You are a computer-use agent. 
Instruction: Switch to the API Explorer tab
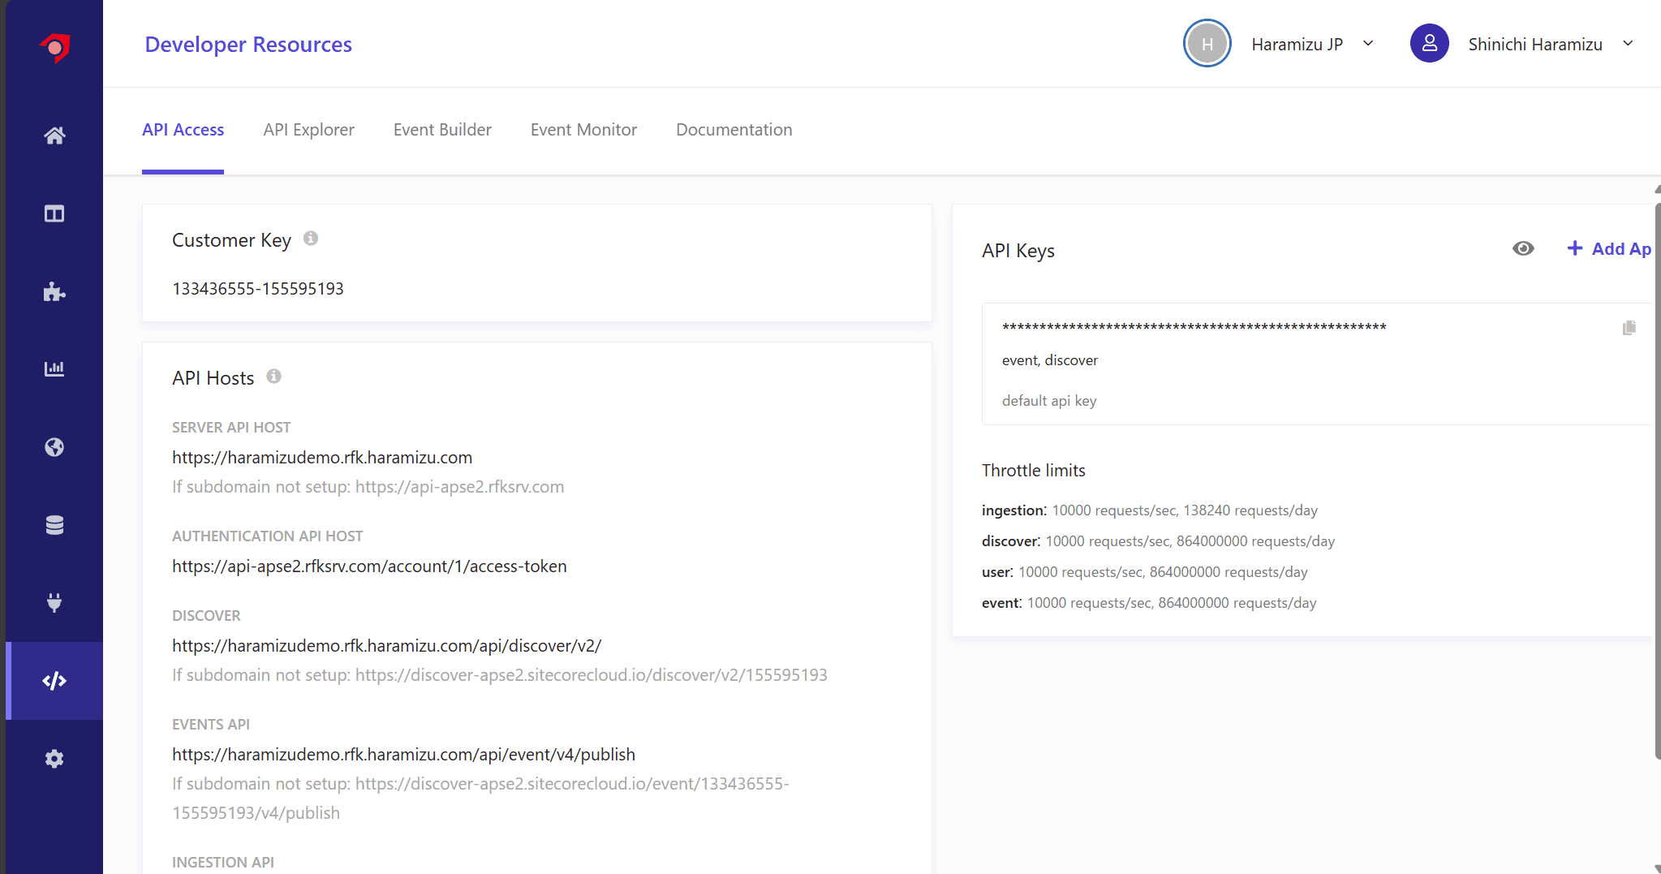(308, 130)
